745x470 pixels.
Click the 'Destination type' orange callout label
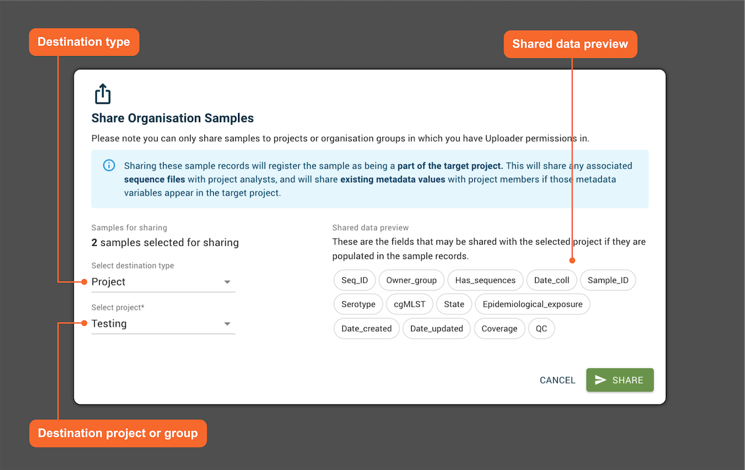(x=84, y=41)
